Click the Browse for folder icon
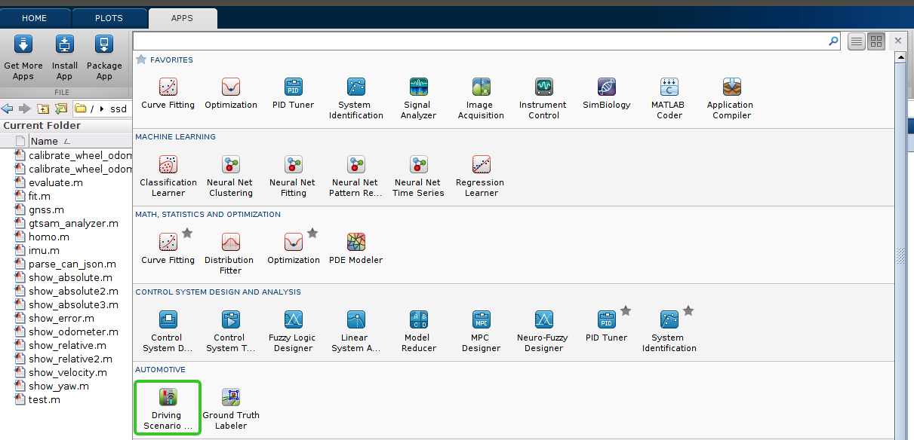Screen dimensions: 914x440 coord(61,108)
